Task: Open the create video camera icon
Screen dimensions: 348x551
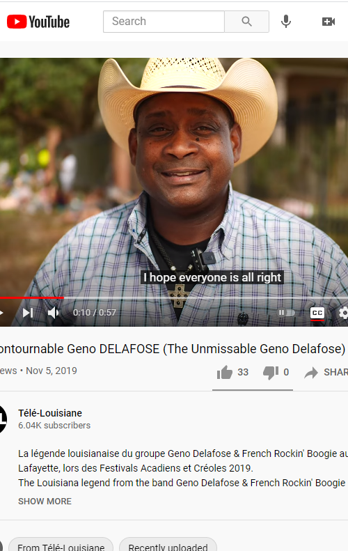Action: point(329,22)
